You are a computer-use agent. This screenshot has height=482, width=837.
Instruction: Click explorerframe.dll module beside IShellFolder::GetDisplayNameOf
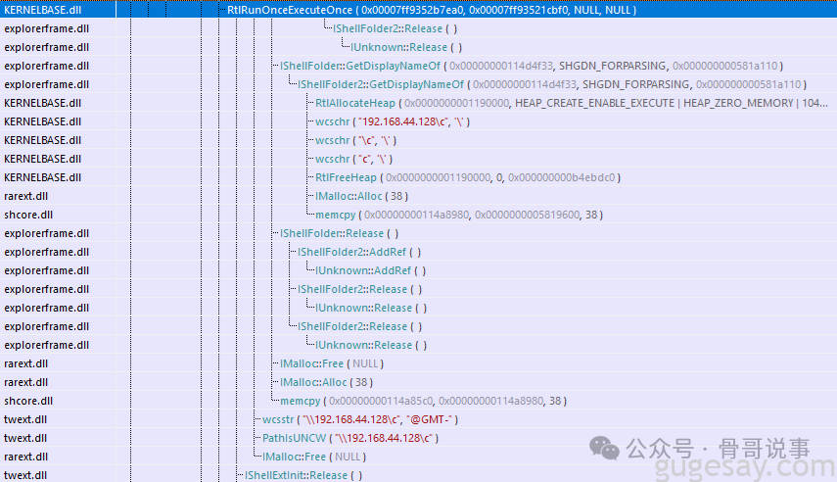pyautogui.click(x=46, y=66)
